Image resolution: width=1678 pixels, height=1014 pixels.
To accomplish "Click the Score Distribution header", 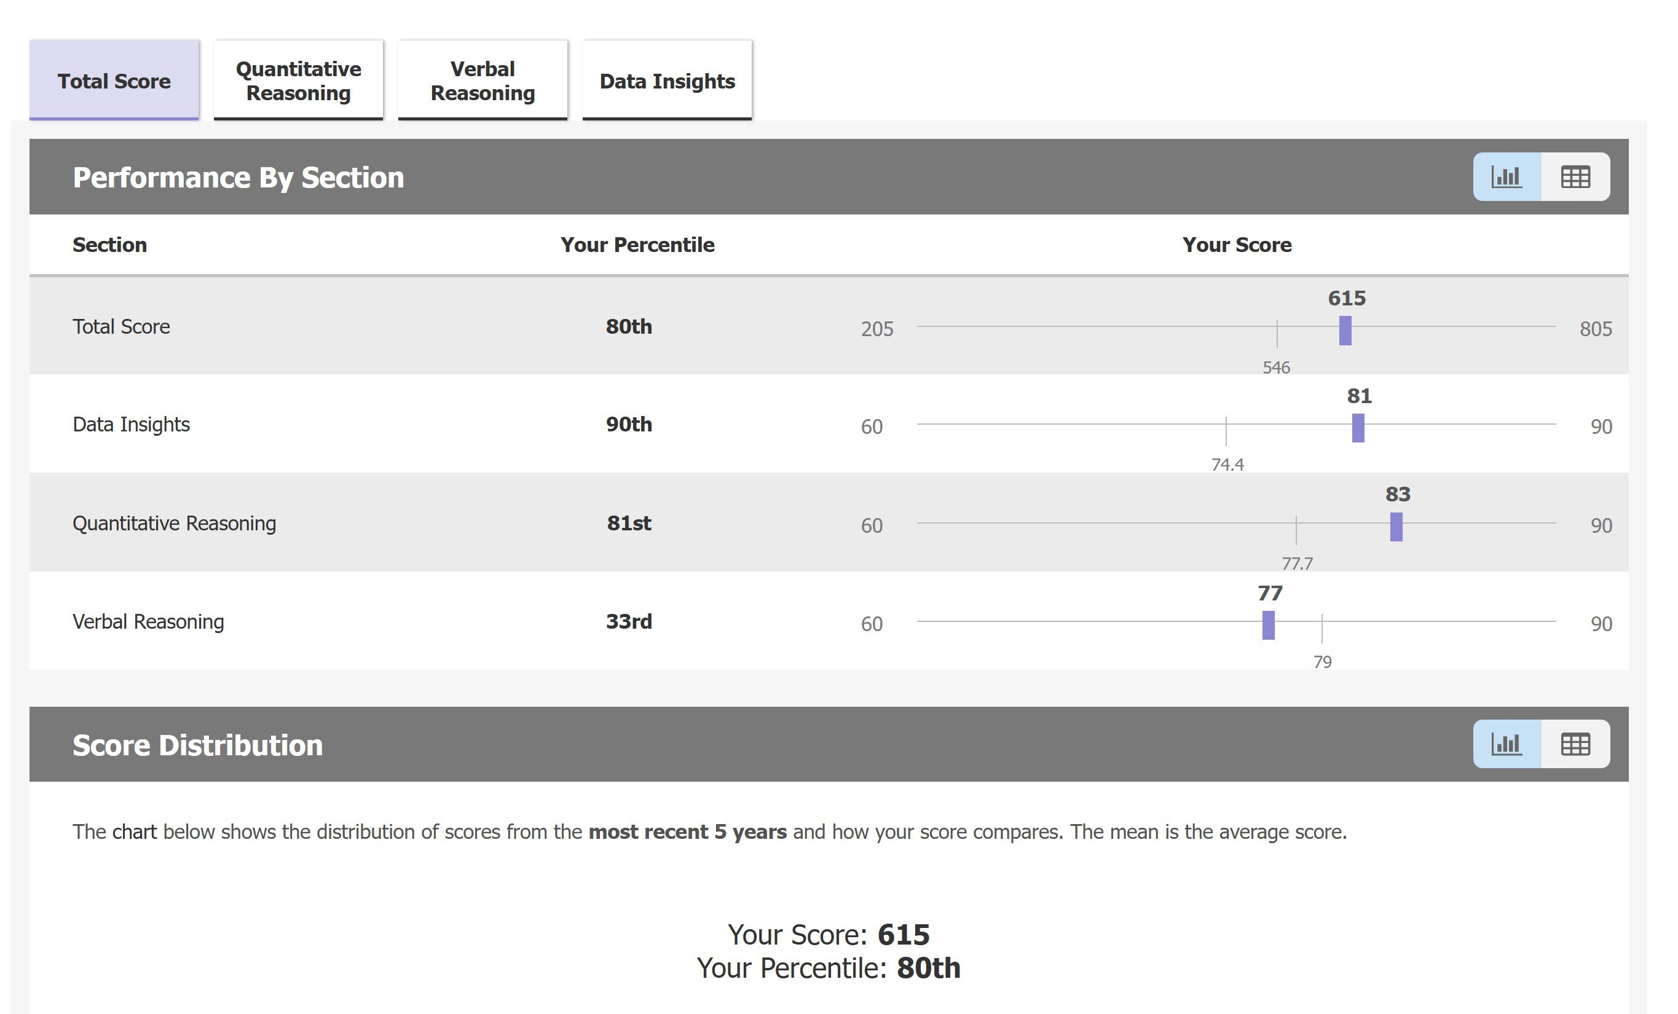I will coord(198,744).
